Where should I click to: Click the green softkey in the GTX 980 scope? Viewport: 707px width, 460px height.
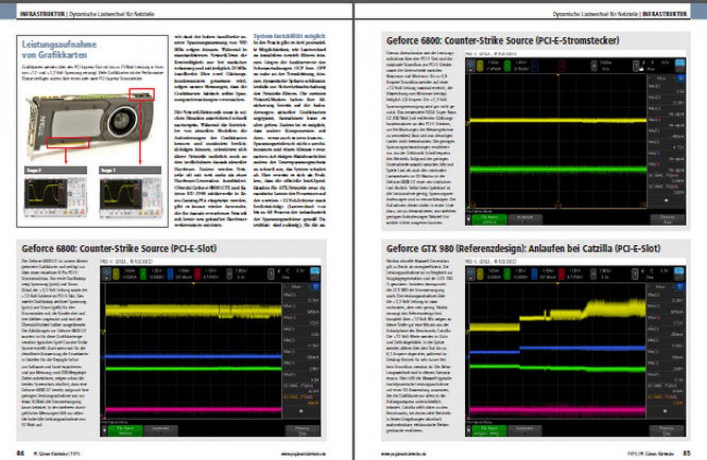click(x=488, y=430)
